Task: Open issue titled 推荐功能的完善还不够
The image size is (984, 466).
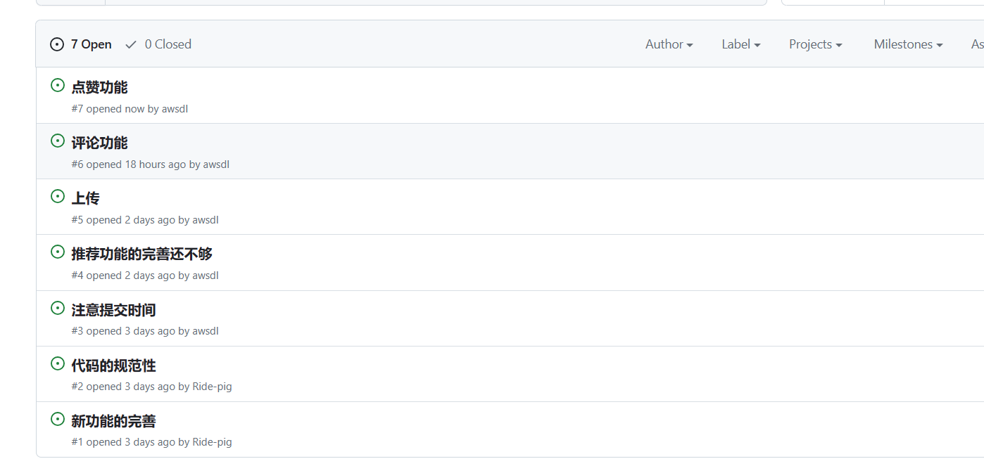Action: pos(141,254)
